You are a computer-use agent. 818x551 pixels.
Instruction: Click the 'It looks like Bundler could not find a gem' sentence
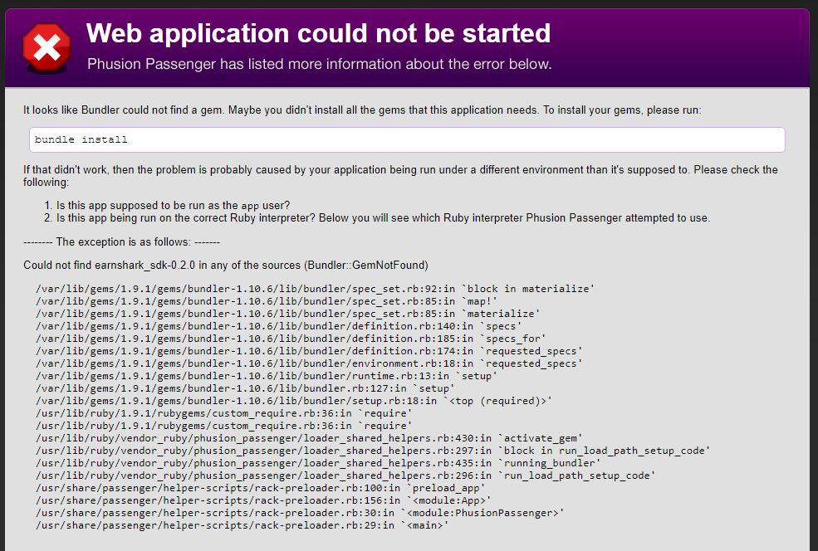pos(362,110)
